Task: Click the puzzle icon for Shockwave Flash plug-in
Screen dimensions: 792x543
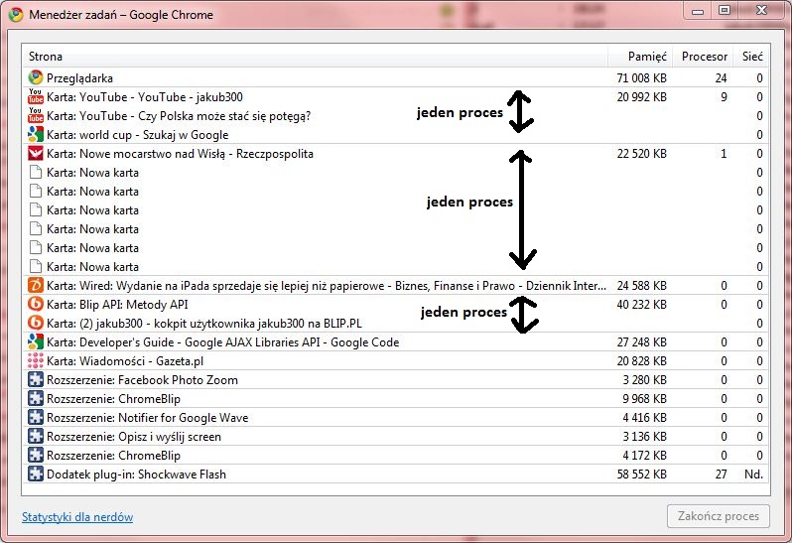Action: point(36,475)
